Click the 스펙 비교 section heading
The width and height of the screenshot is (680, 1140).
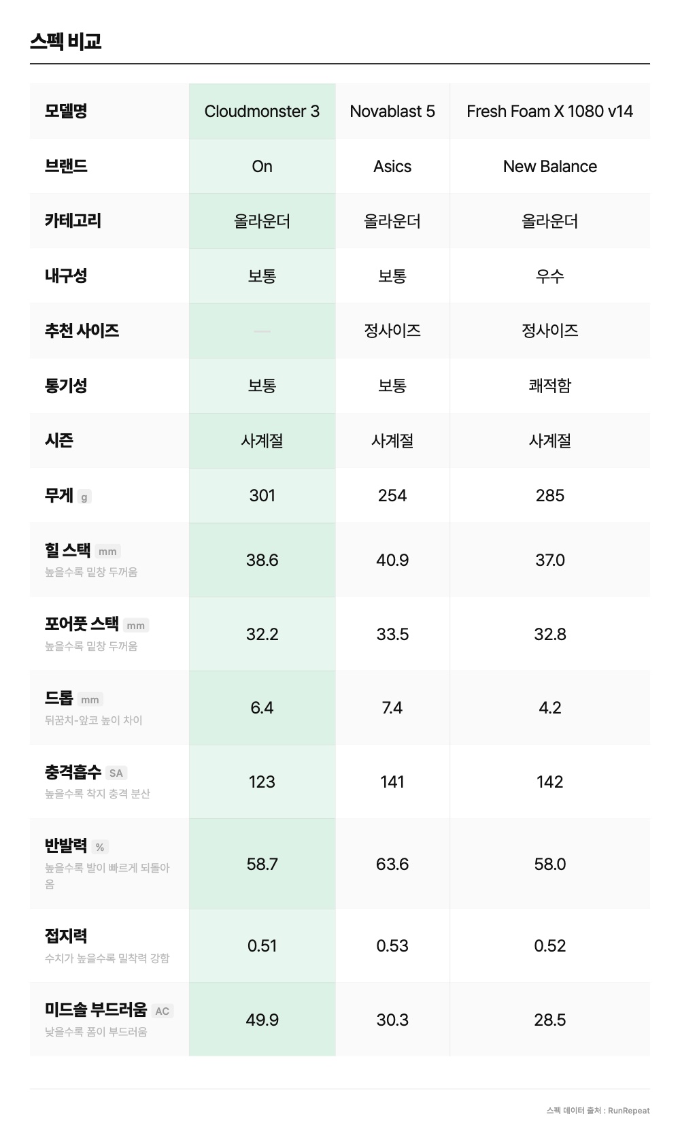66,41
